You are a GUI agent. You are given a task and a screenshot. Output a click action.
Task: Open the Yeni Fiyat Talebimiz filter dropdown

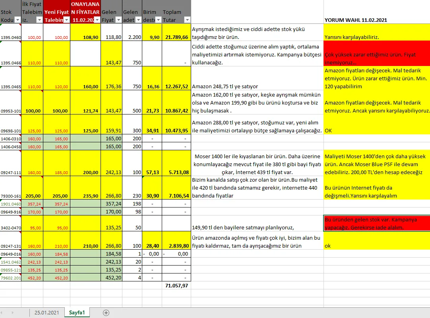(66, 20)
